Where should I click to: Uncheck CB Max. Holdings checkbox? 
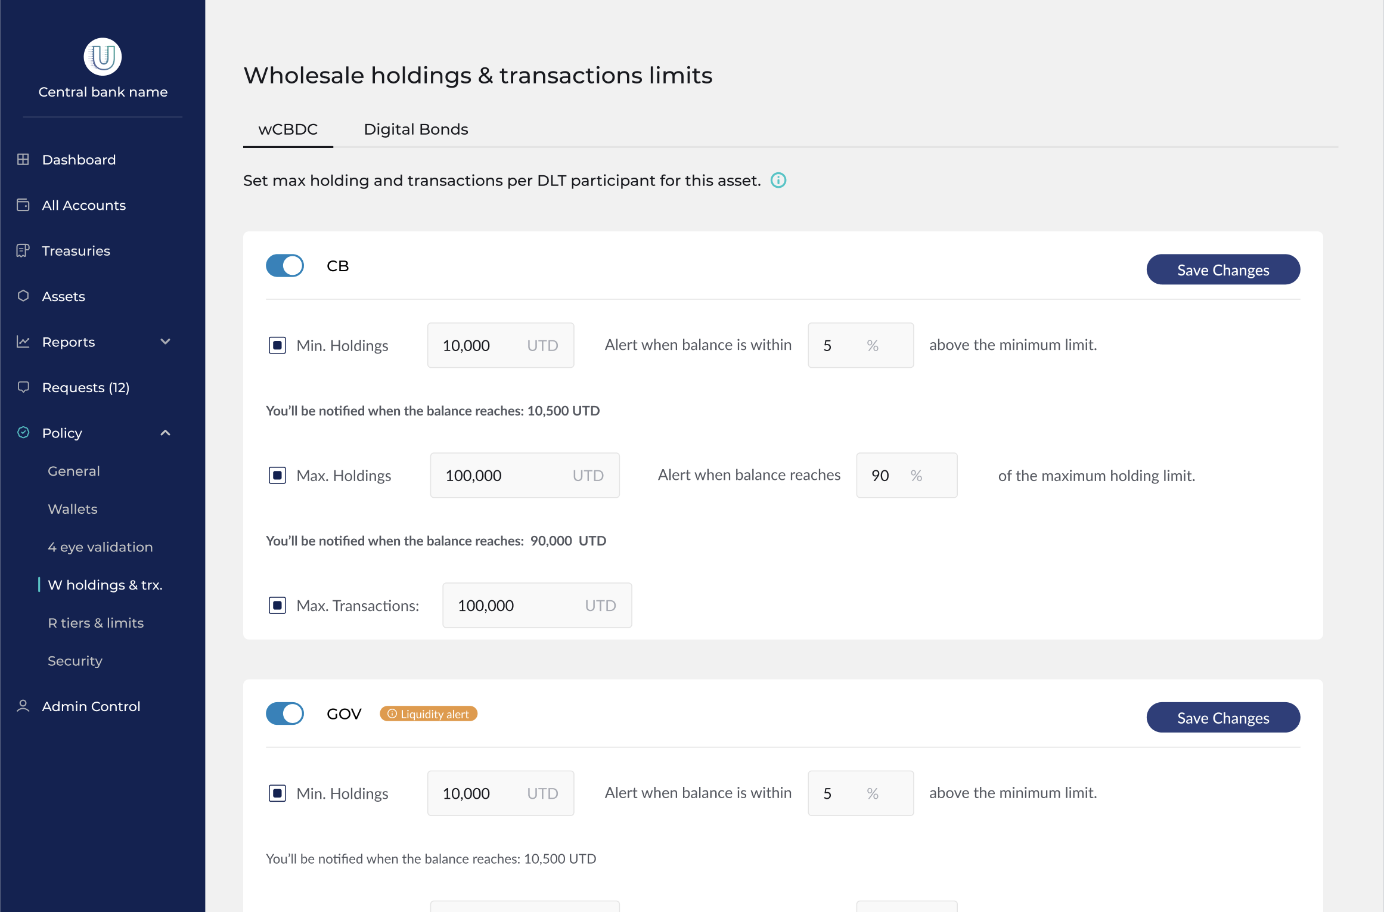pyautogui.click(x=277, y=476)
